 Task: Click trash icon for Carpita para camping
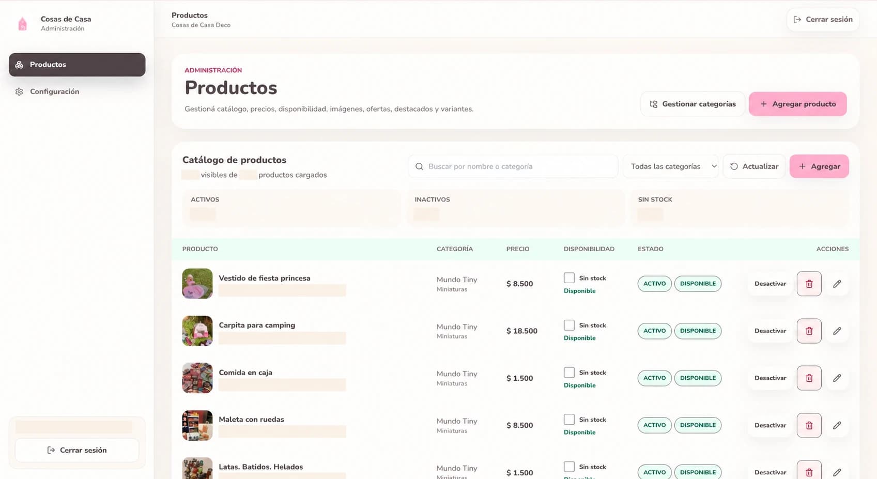[809, 331]
